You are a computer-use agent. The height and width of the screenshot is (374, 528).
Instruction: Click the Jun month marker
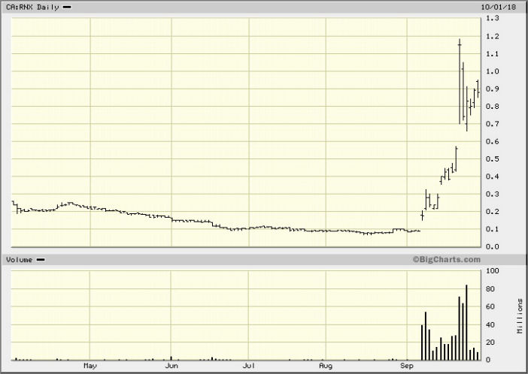pyautogui.click(x=171, y=366)
